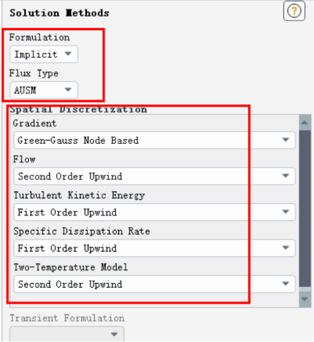Click the Spatial Discretization scrollbar thumb
This screenshot has width=314, height=342.
pos(305,209)
